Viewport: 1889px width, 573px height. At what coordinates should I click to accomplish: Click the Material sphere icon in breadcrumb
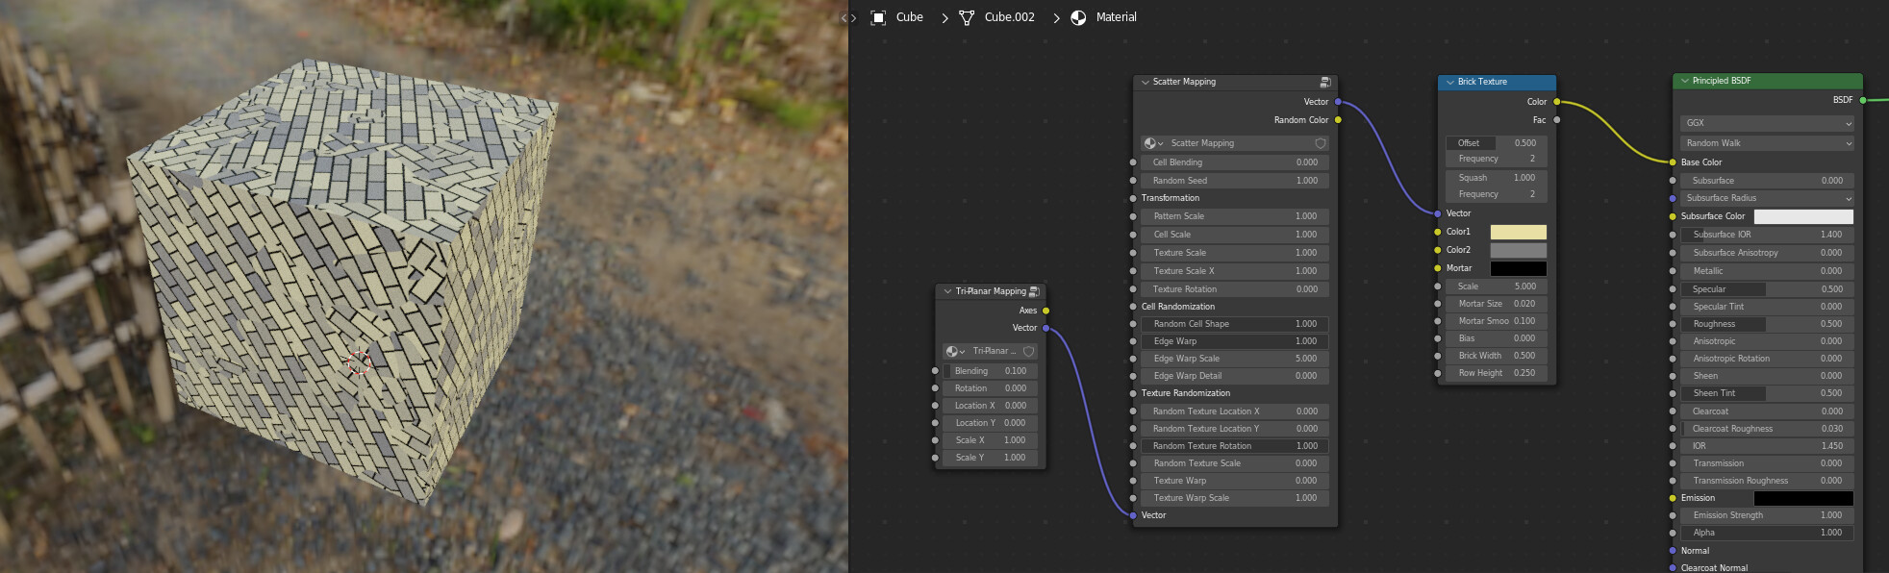pyautogui.click(x=1078, y=17)
